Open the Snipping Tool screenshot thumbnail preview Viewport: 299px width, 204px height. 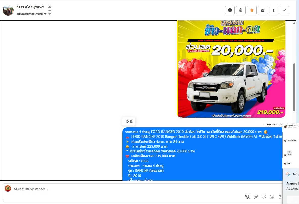[291, 145]
